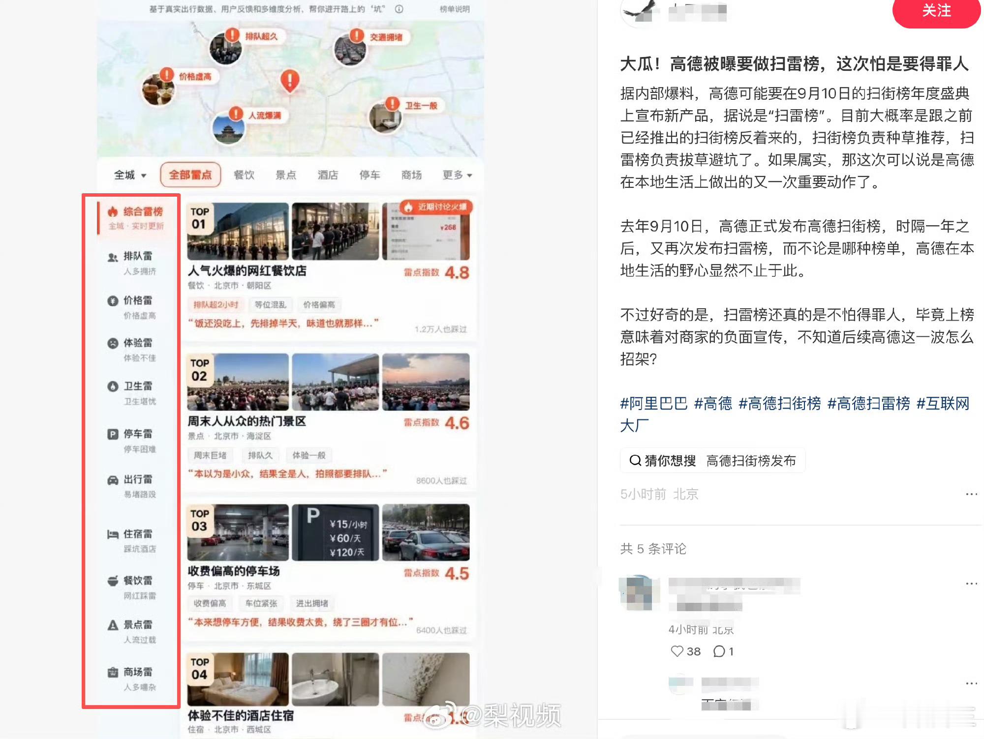Screen dimensions: 984x739
Task: Click the 收费偏高 tag
Action: coord(210,603)
